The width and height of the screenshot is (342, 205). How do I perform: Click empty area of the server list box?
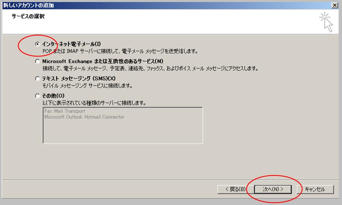(x=123, y=133)
